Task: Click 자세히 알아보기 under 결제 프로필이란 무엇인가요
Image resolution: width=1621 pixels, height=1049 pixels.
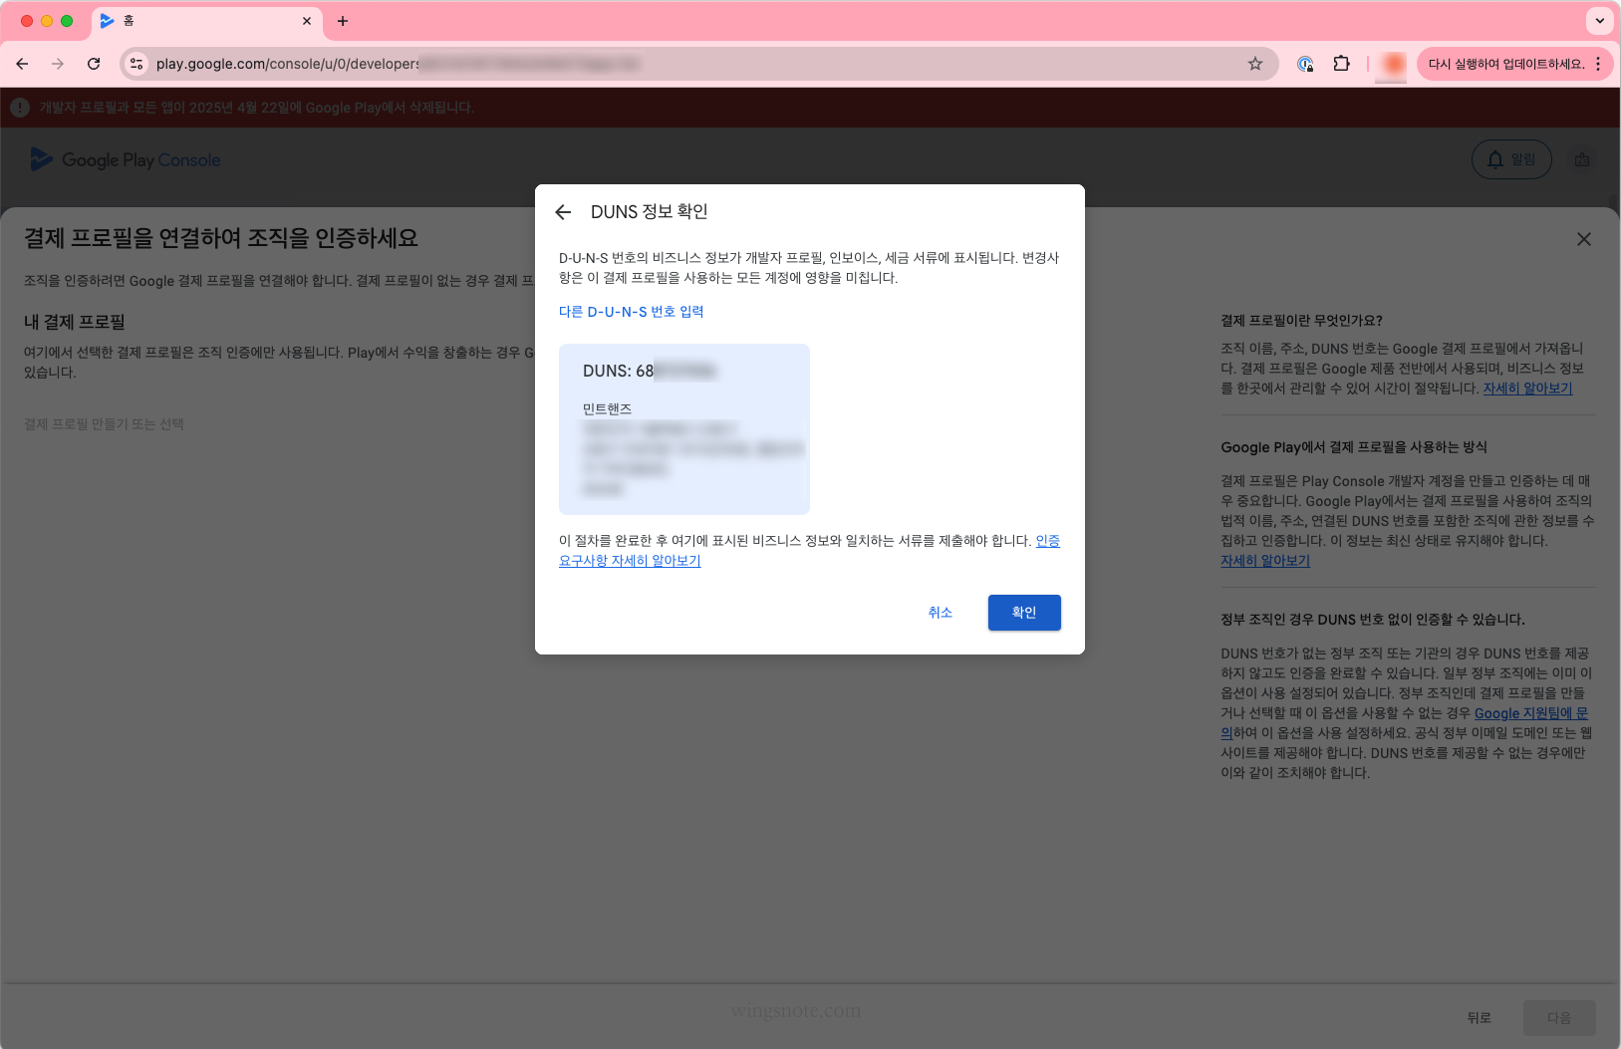Action: click(1527, 389)
